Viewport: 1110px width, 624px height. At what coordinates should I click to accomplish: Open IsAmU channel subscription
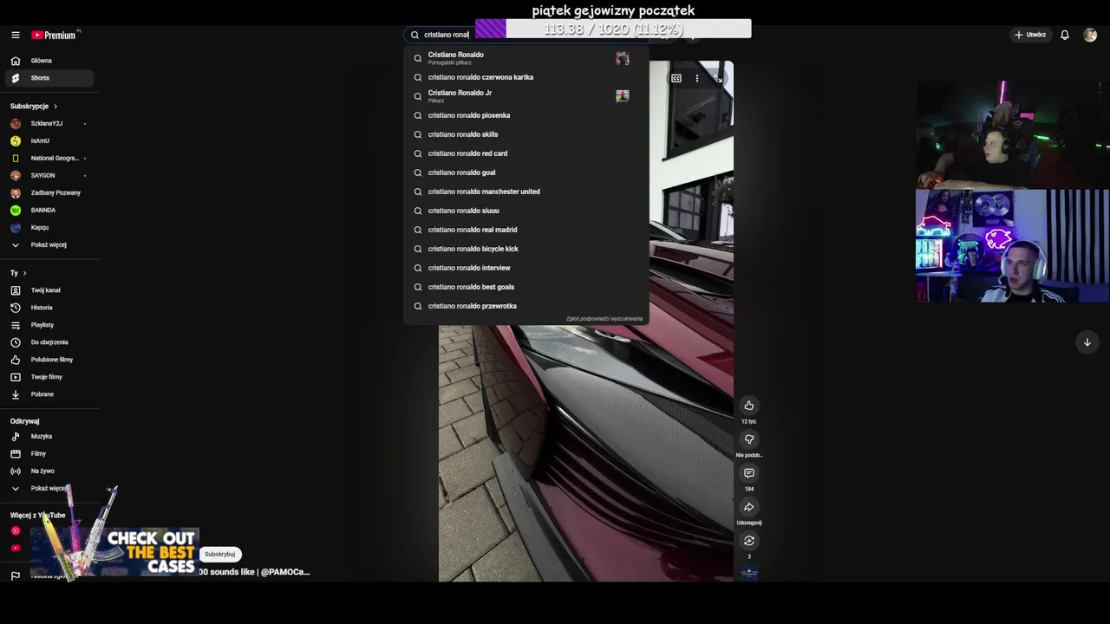click(49, 140)
